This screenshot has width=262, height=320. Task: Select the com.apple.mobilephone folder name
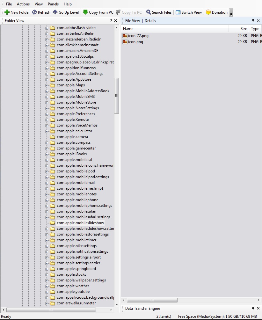(77, 200)
